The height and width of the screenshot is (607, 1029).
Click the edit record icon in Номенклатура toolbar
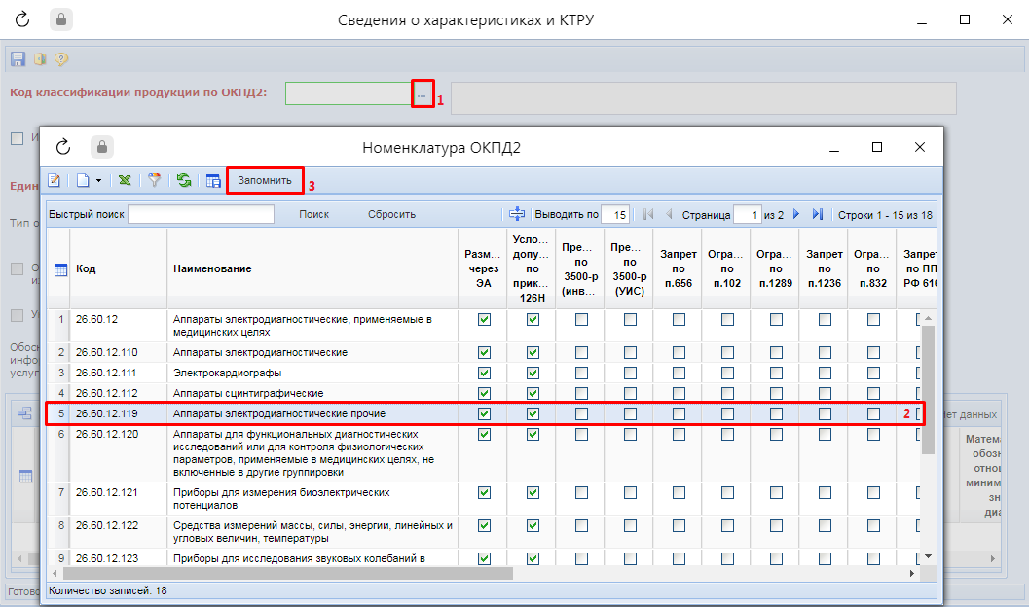55,180
